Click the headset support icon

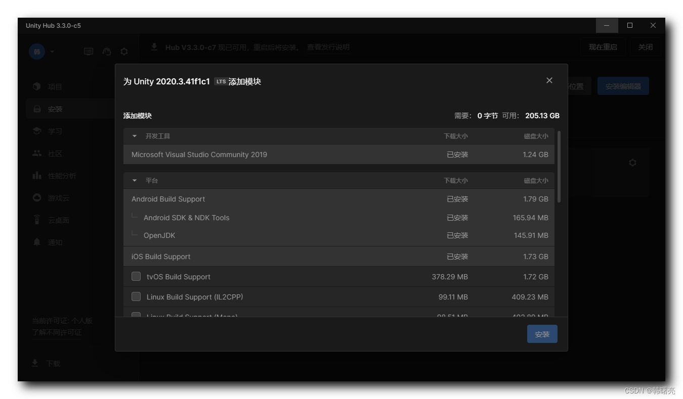click(x=106, y=52)
